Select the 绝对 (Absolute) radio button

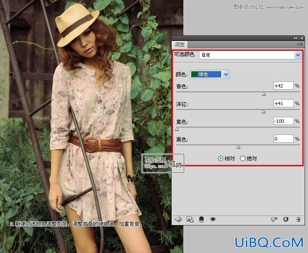tap(242, 158)
